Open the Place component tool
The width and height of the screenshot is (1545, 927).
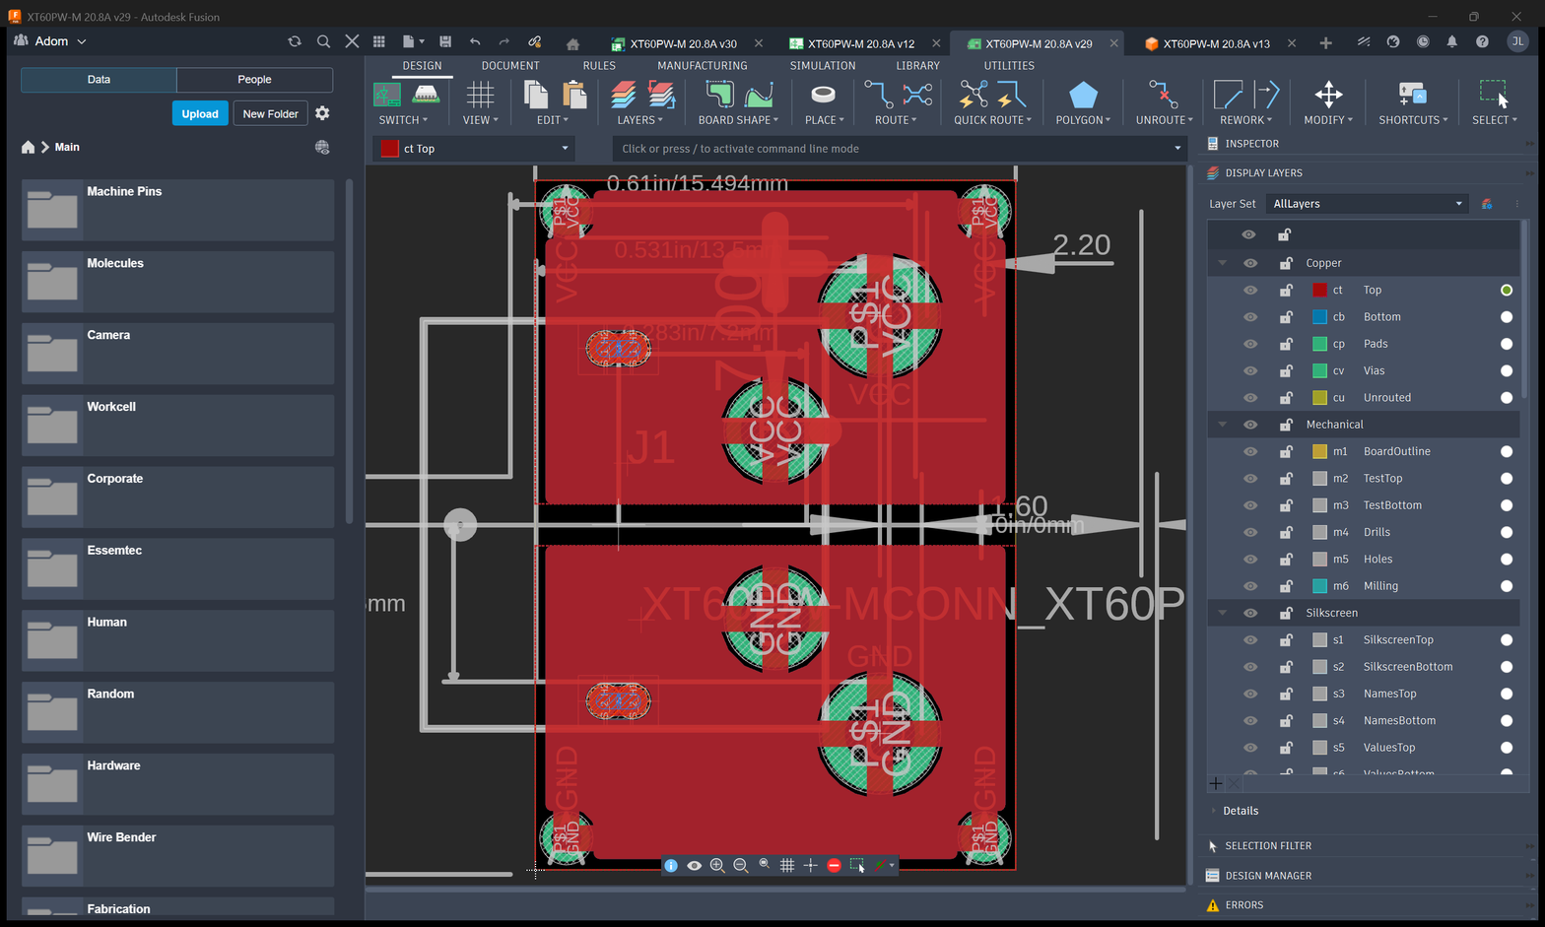823,96
